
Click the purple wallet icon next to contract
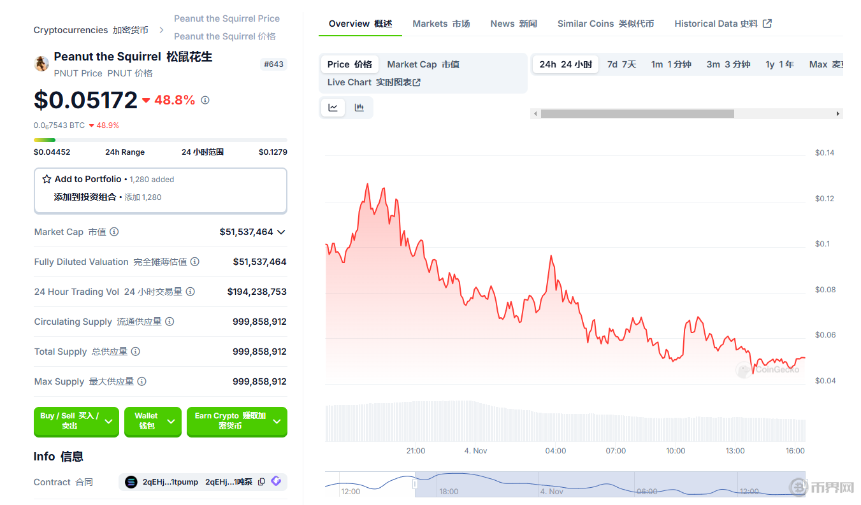point(276,481)
